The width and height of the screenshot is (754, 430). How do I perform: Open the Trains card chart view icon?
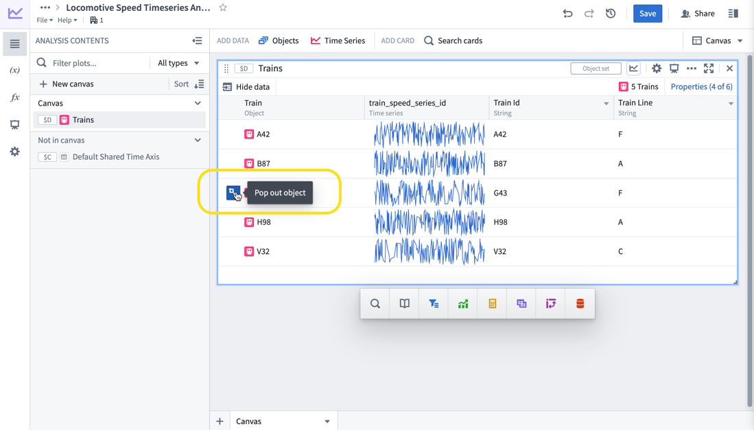tap(634, 68)
